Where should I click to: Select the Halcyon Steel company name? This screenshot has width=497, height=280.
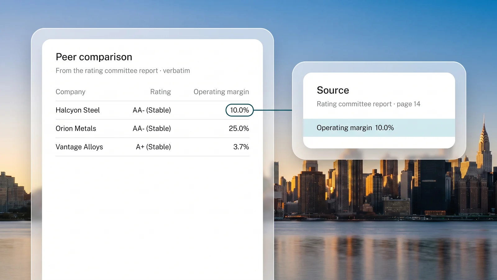(x=78, y=110)
